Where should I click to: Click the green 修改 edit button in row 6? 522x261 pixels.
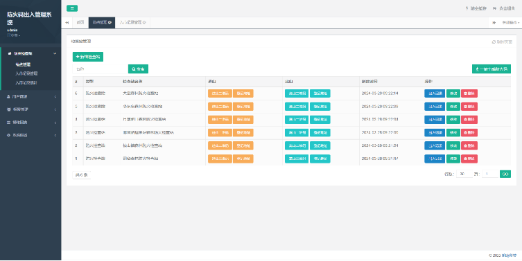tap(453, 93)
